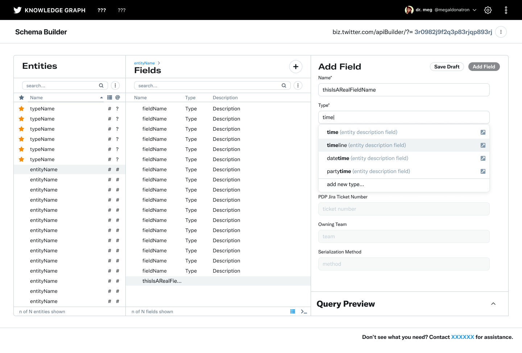
Task: Select thisIsARealFie... field row
Action: 218,281
